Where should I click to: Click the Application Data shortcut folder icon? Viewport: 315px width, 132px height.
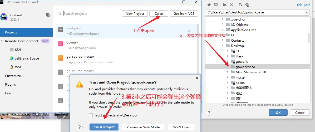228,30
